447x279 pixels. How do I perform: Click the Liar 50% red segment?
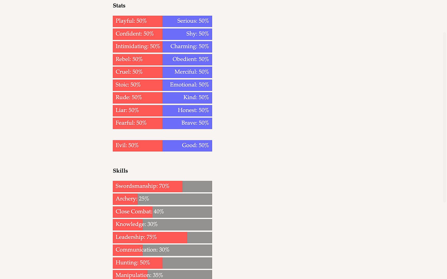pos(138,111)
